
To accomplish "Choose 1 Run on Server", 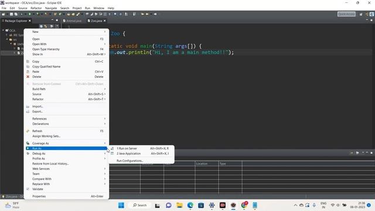I will click(x=141, y=148).
